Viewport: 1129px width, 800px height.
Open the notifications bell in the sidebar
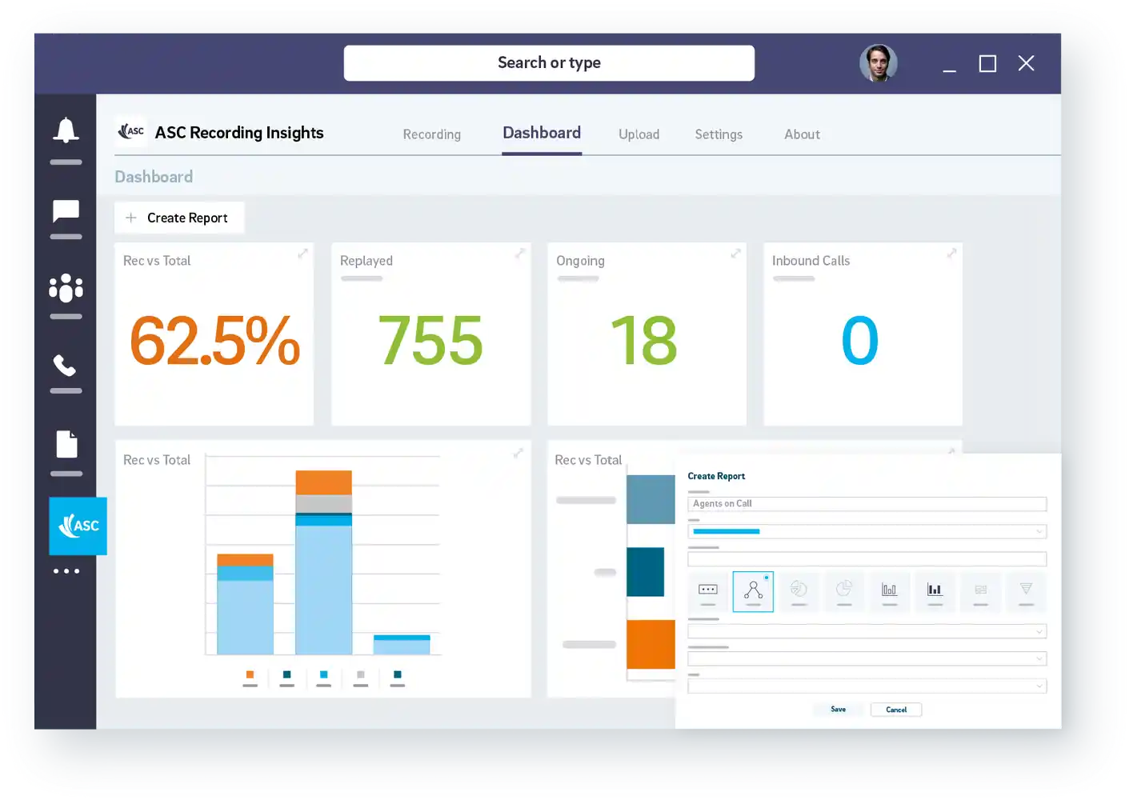tap(66, 130)
